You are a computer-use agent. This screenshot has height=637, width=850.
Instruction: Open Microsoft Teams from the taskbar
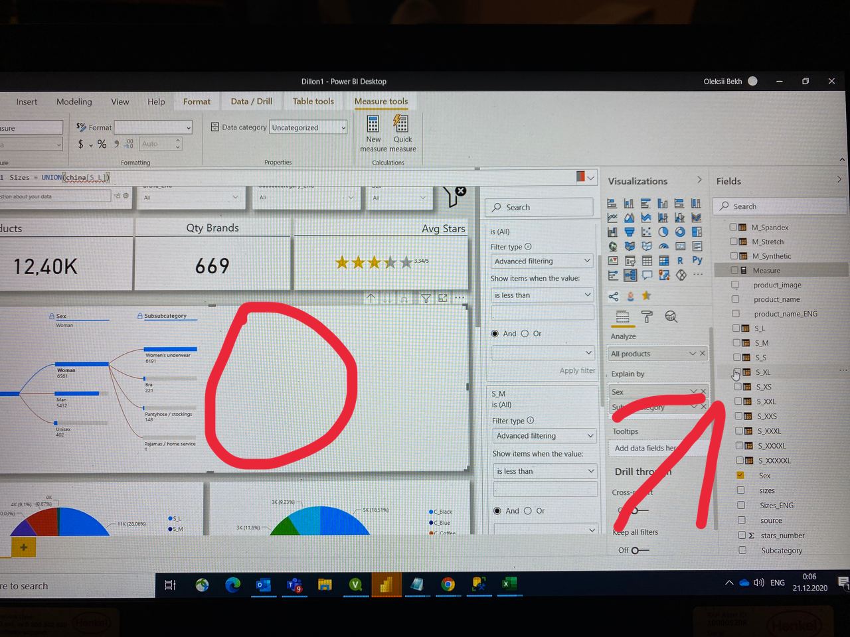click(x=294, y=585)
